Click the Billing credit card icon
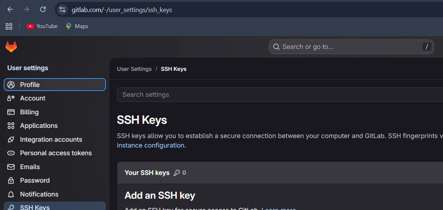This screenshot has width=443, height=210. pos(11,112)
